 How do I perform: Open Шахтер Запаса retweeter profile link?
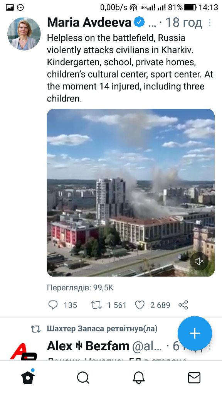pos(102,329)
